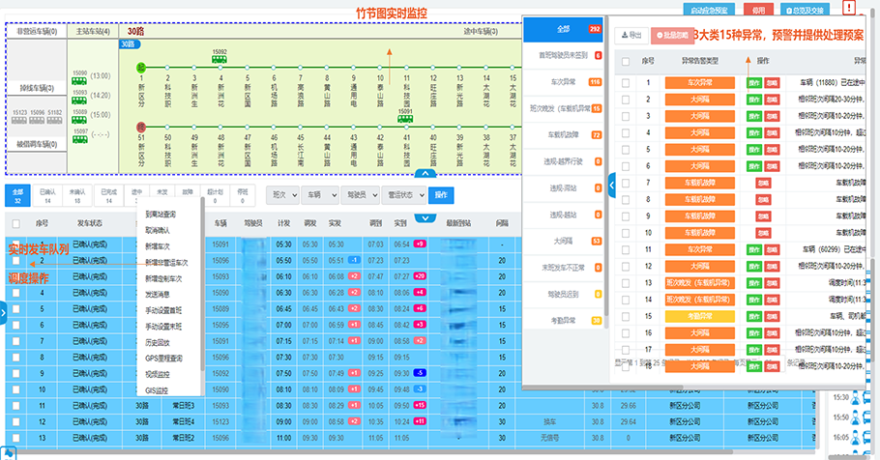Screen dimensions: 880x460
Task: Collapse the bamboo diagram with the up chevron
Action: [x=424, y=174]
